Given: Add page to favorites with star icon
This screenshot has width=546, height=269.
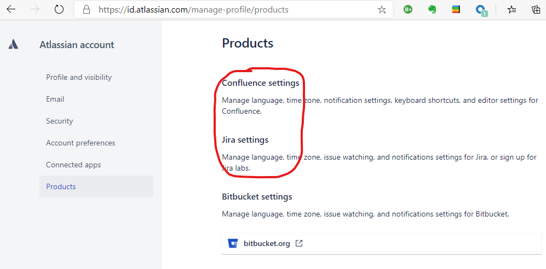Looking at the screenshot, I should (x=382, y=10).
